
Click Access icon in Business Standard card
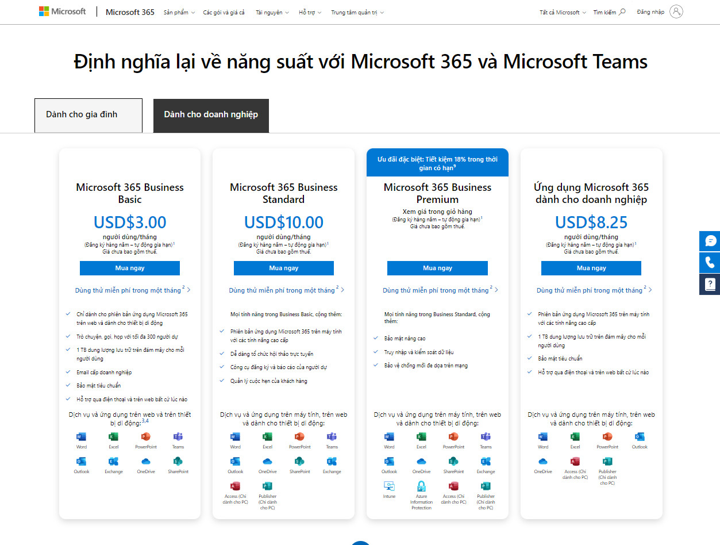[x=235, y=486]
